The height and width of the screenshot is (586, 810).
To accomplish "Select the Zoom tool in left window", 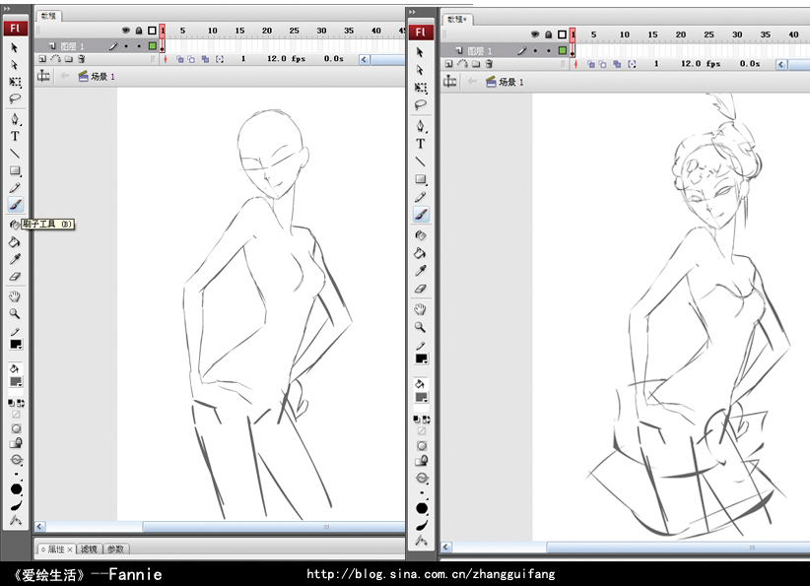I will tap(15, 313).
